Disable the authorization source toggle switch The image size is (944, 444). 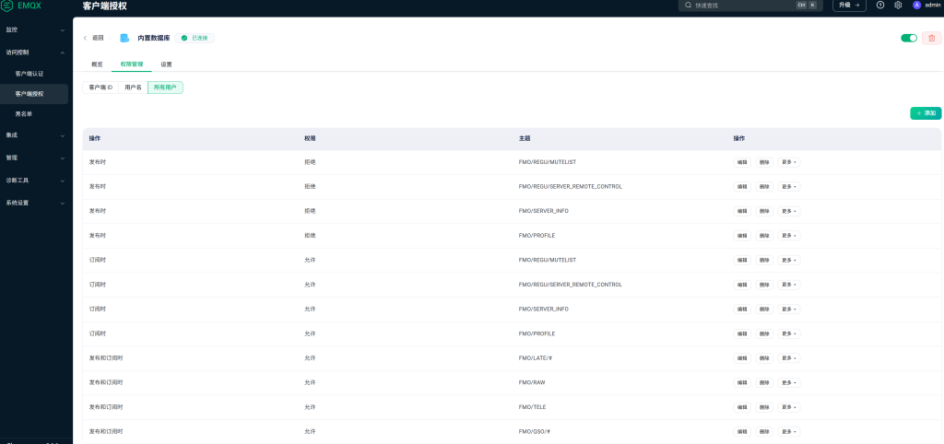pyautogui.click(x=908, y=38)
